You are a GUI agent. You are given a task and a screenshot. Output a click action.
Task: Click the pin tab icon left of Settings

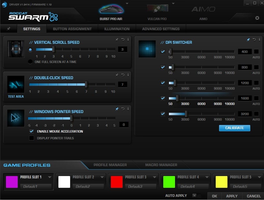9,29
